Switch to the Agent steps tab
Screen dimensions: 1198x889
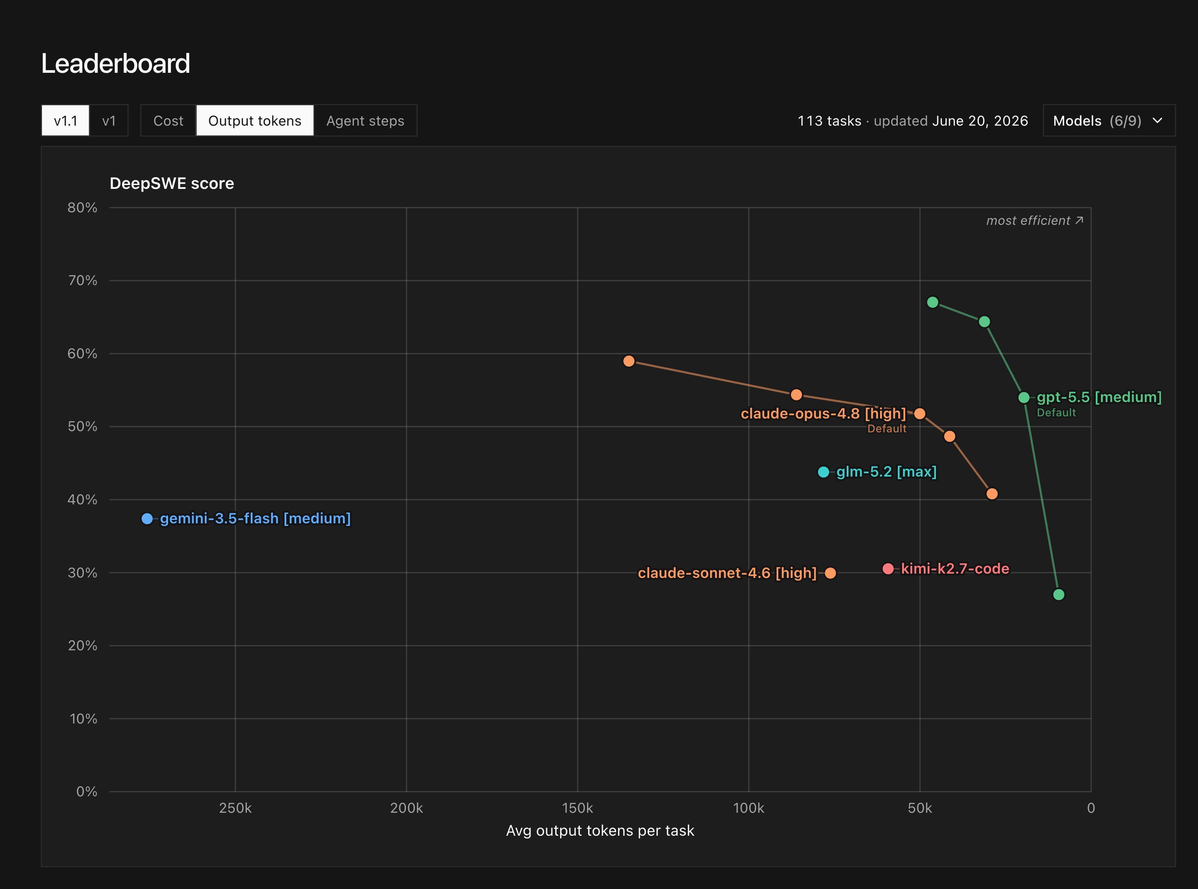(365, 120)
